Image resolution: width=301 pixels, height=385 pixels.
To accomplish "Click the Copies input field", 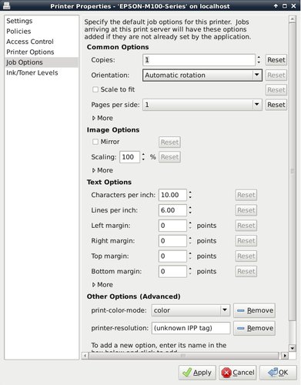I will [x=199, y=60].
